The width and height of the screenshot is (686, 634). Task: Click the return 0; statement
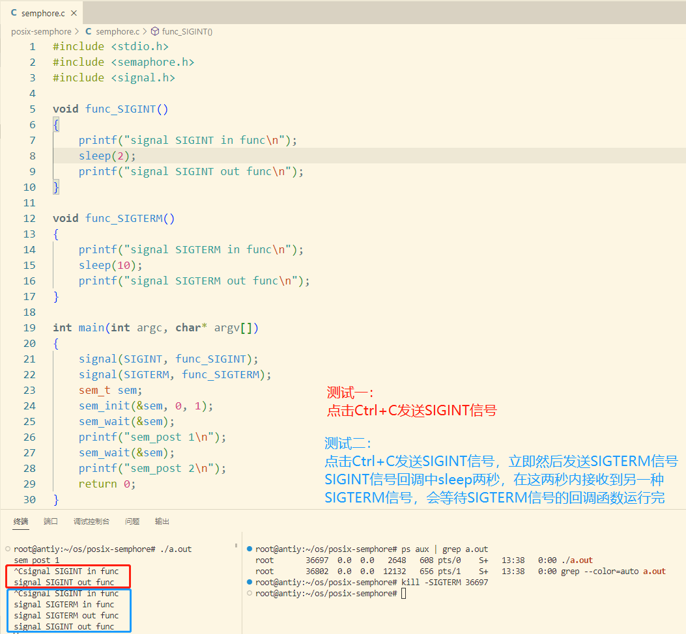tap(107, 484)
